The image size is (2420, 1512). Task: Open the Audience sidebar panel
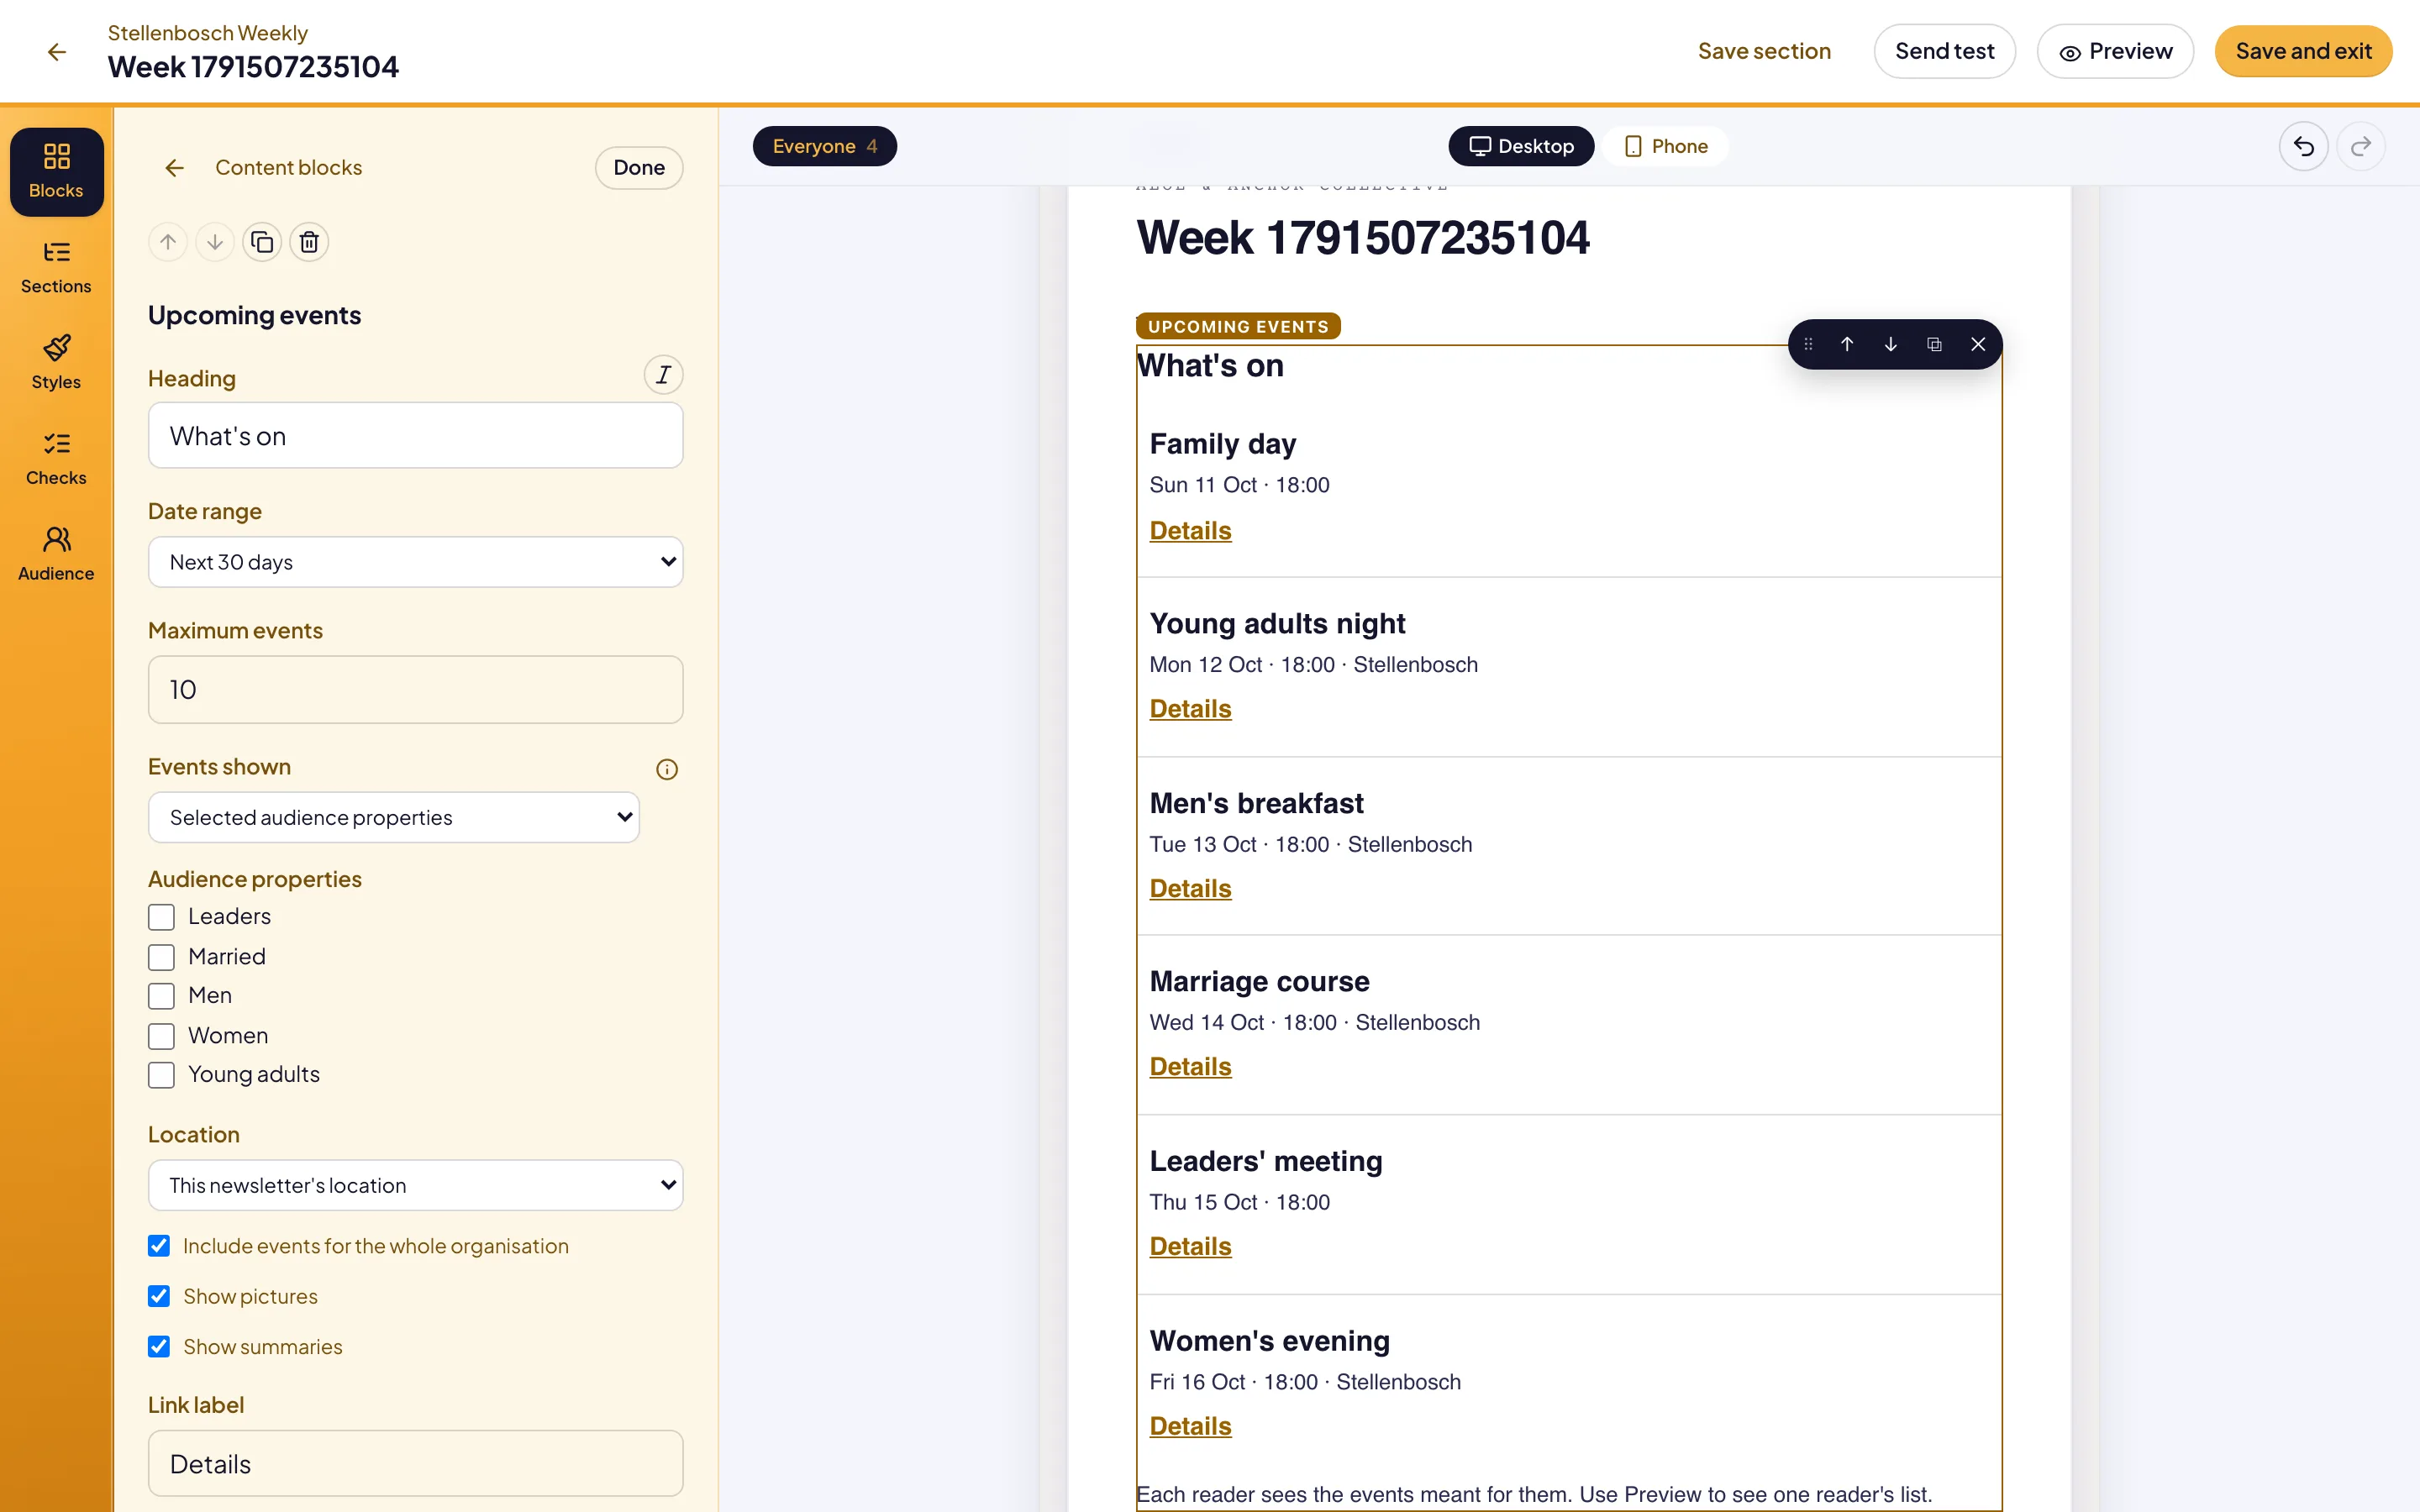(56, 554)
